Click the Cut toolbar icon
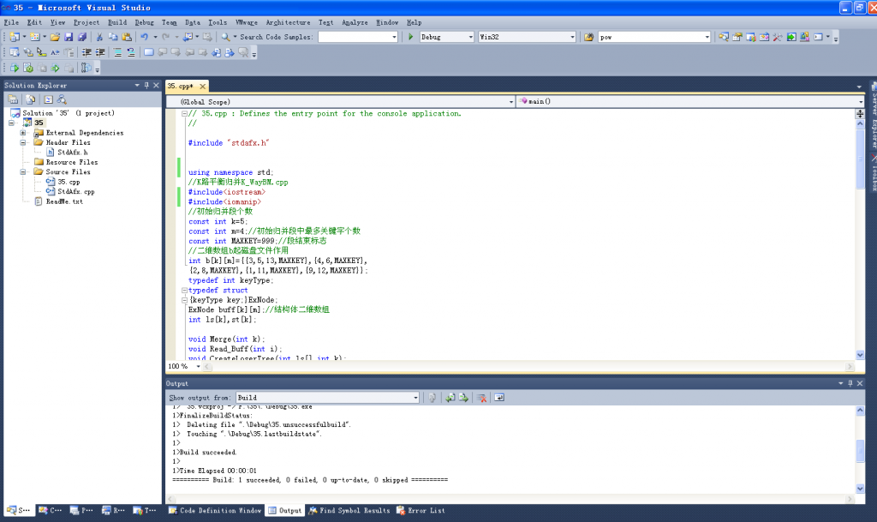This screenshot has width=877, height=522. [x=99, y=36]
